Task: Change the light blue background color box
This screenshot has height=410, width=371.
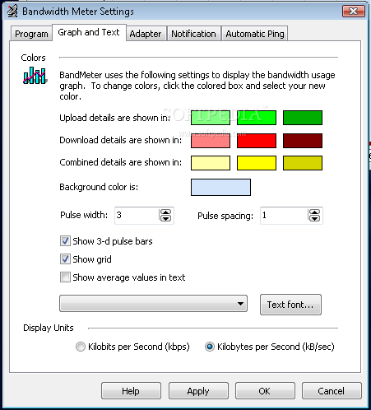Action: (x=220, y=188)
